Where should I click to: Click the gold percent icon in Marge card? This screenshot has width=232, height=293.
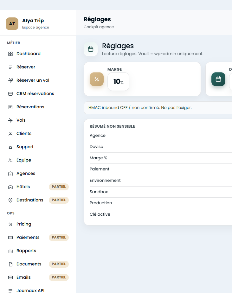point(97,79)
